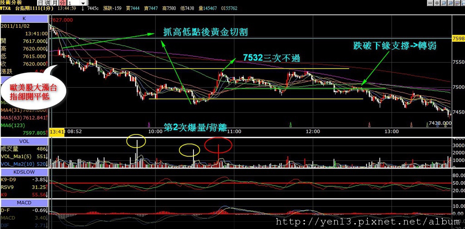Click the 7598 price tag on right axis
This screenshot has width=465, height=229.
tap(459, 39)
